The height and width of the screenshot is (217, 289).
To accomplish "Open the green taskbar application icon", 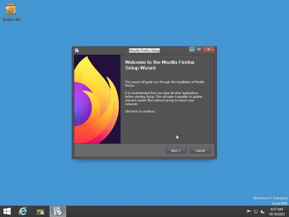I will 40,212.
